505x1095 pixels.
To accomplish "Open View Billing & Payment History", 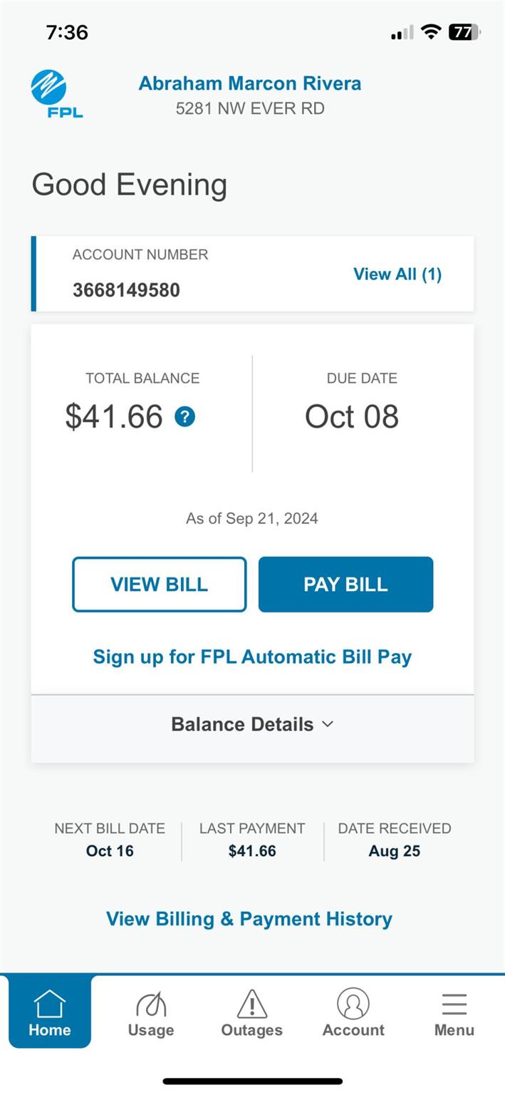I will [x=249, y=919].
